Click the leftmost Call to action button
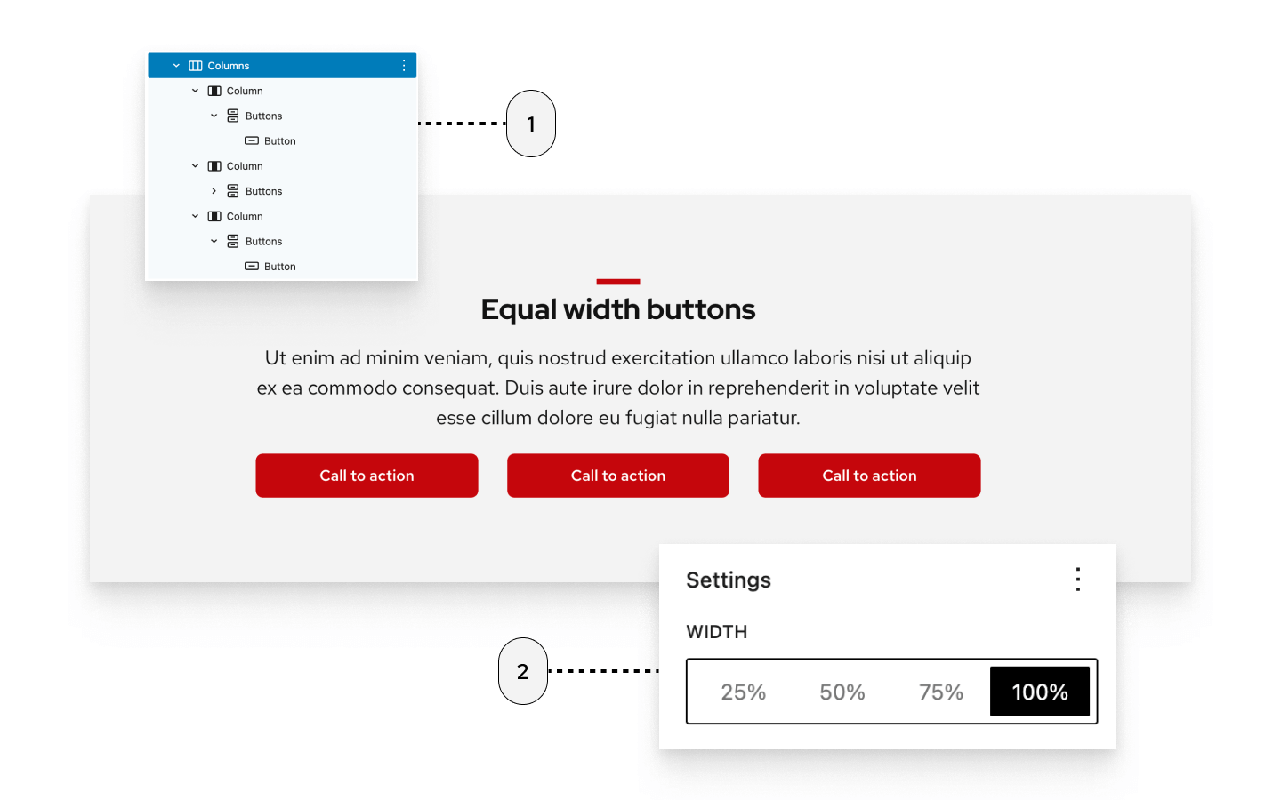Image resolution: width=1281 pixels, height=800 pixels. [x=367, y=476]
